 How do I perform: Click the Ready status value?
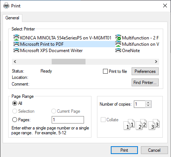point(46,71)
